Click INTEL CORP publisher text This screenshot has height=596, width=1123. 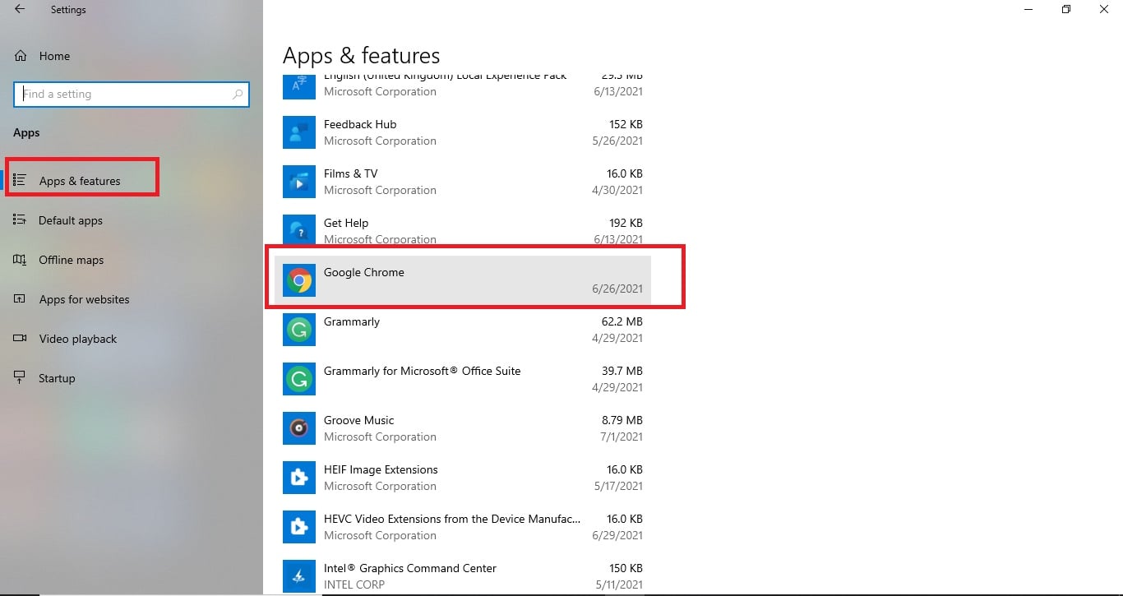[354, 584]
